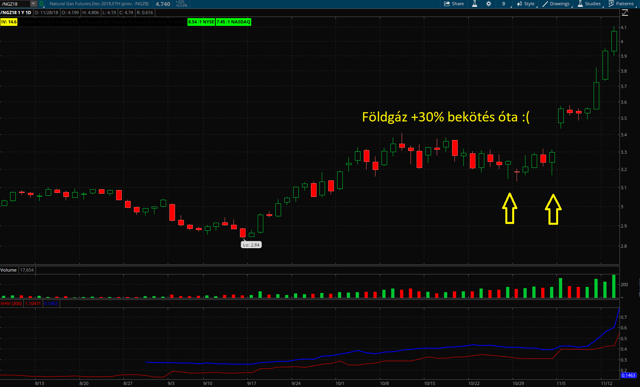Image resolution: width=640 pixels, height=387 pixels.
Task: Click the IVHV (300) study label
Action: [11, 303]
